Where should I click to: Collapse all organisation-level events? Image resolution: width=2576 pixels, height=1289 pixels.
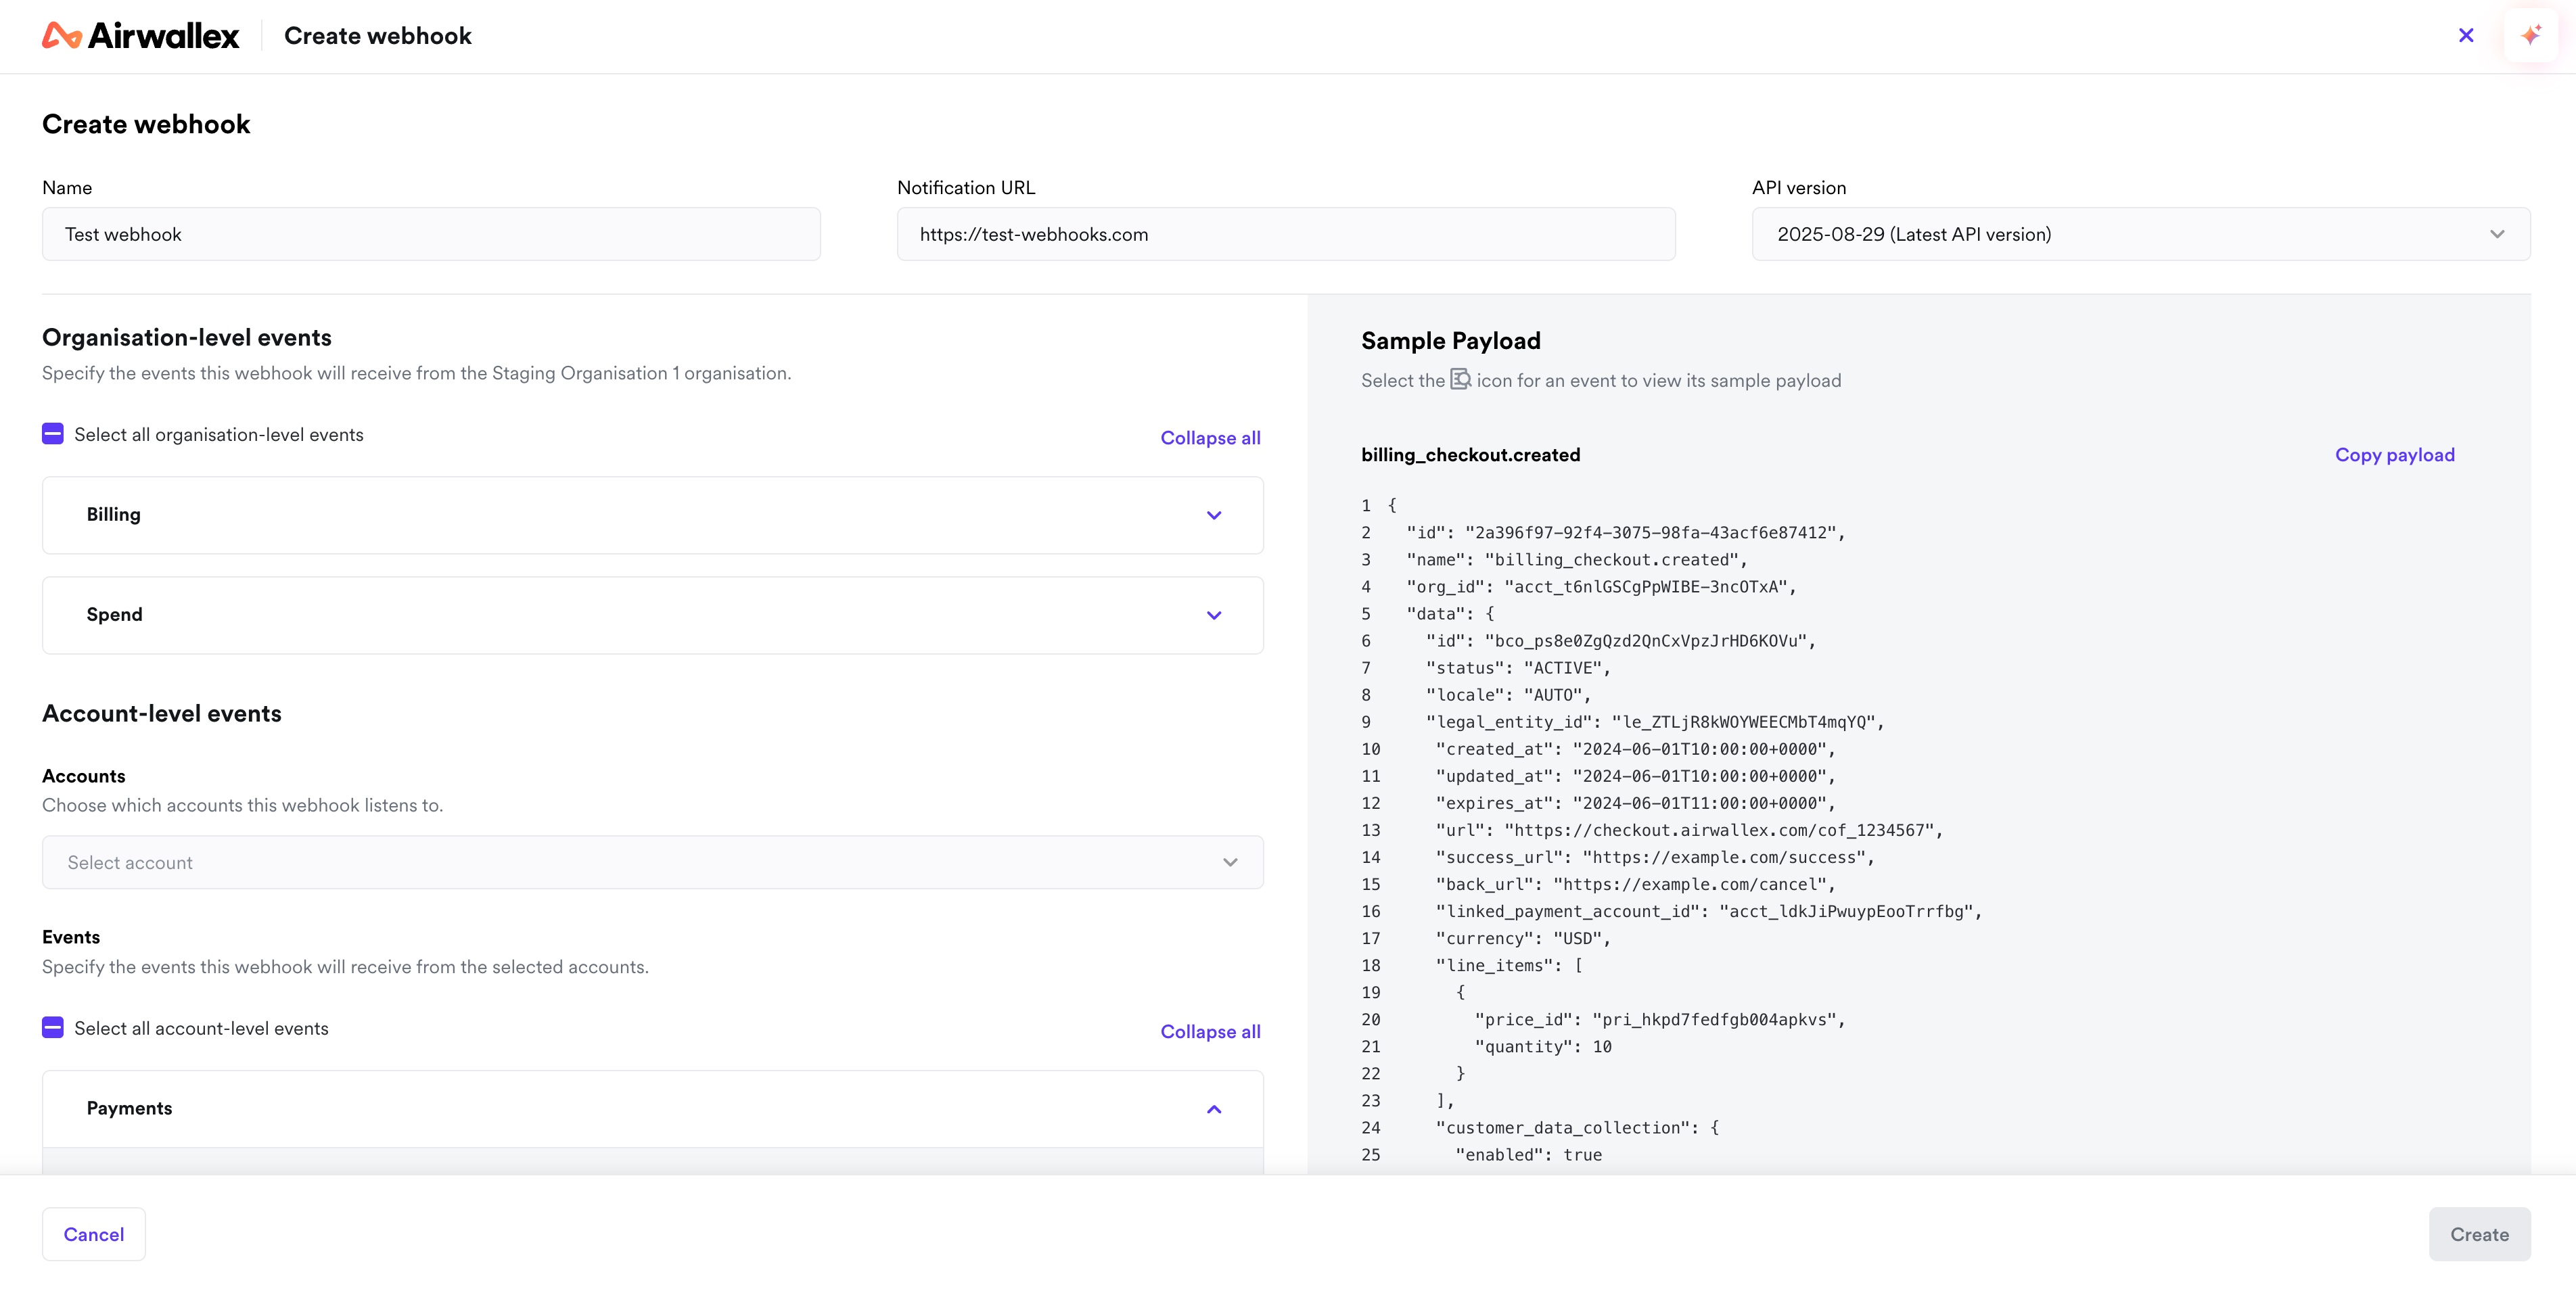(x=1210, y=437)
